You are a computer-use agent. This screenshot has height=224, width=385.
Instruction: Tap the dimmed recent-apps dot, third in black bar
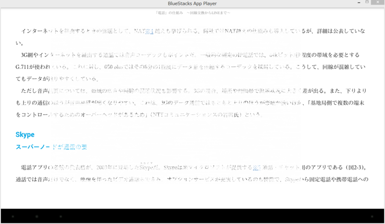pos(61,216)
